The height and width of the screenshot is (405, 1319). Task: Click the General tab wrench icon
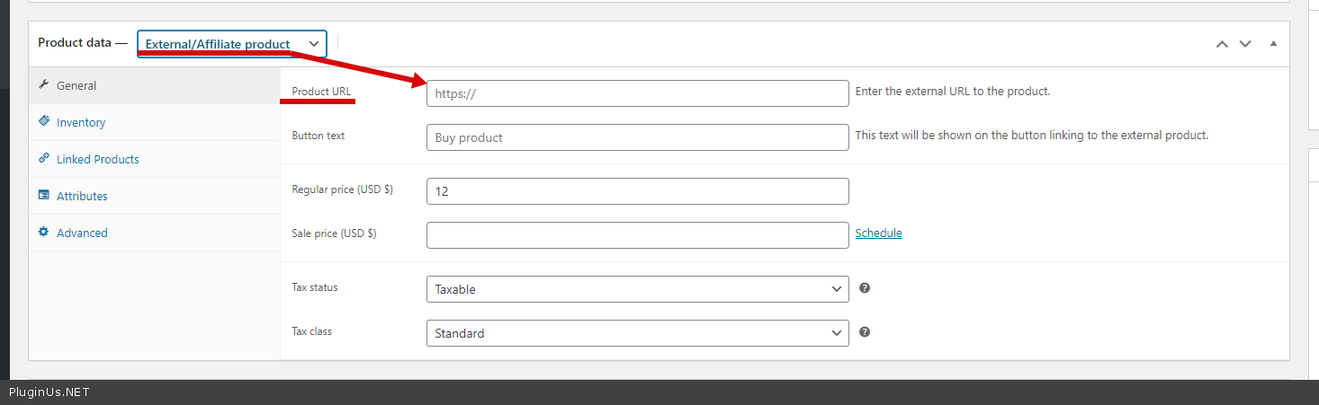(43, 85)
